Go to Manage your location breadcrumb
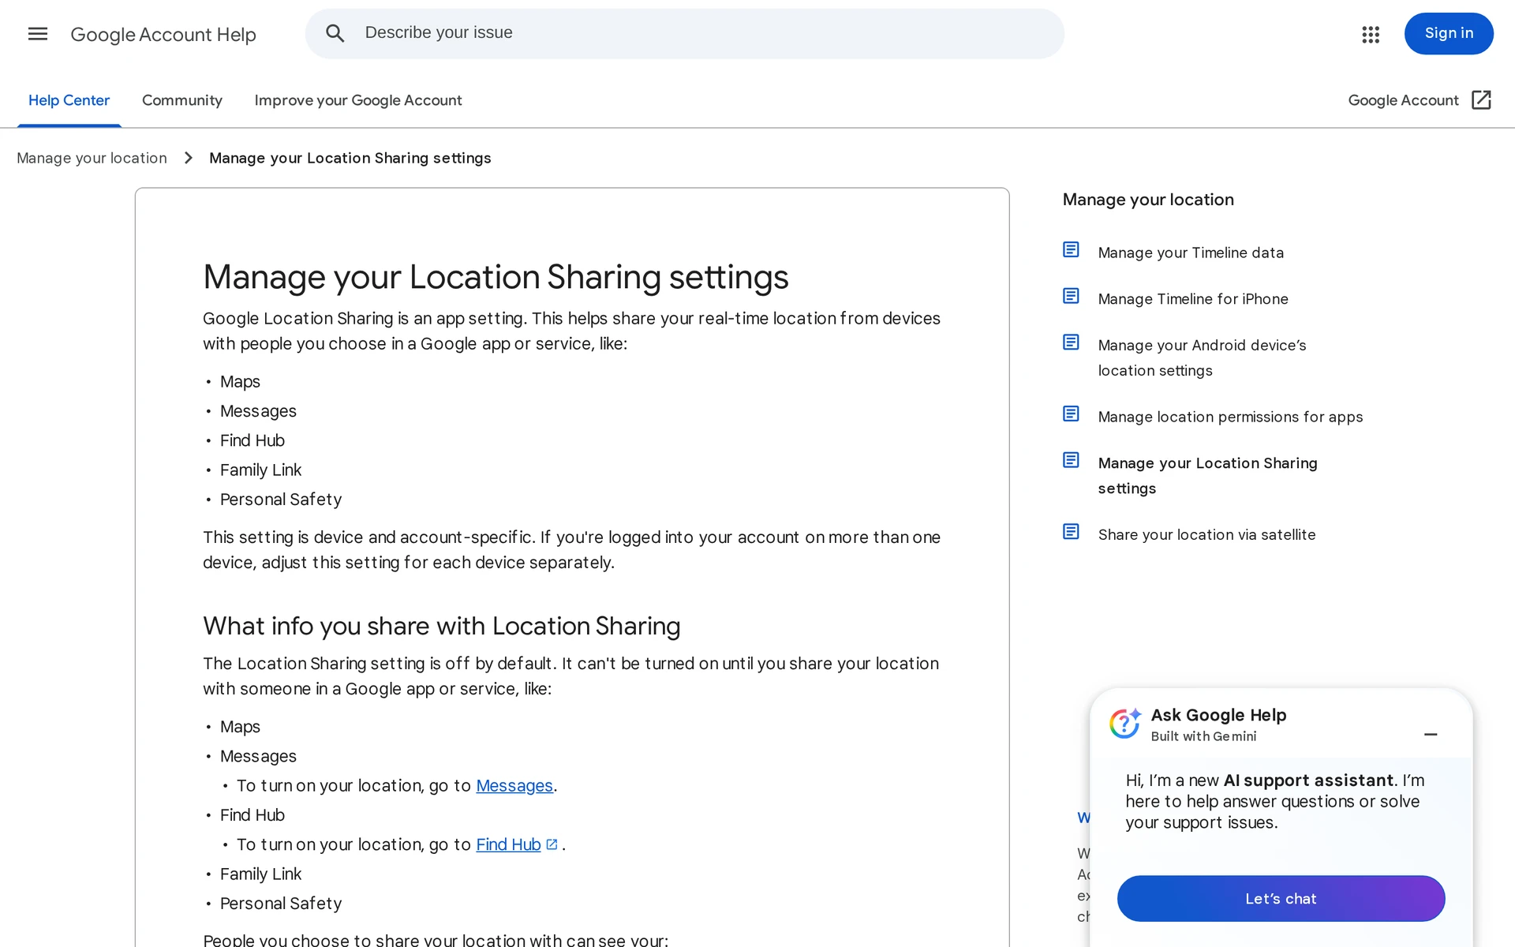The image size is (1515, 947). coord(92,158)
